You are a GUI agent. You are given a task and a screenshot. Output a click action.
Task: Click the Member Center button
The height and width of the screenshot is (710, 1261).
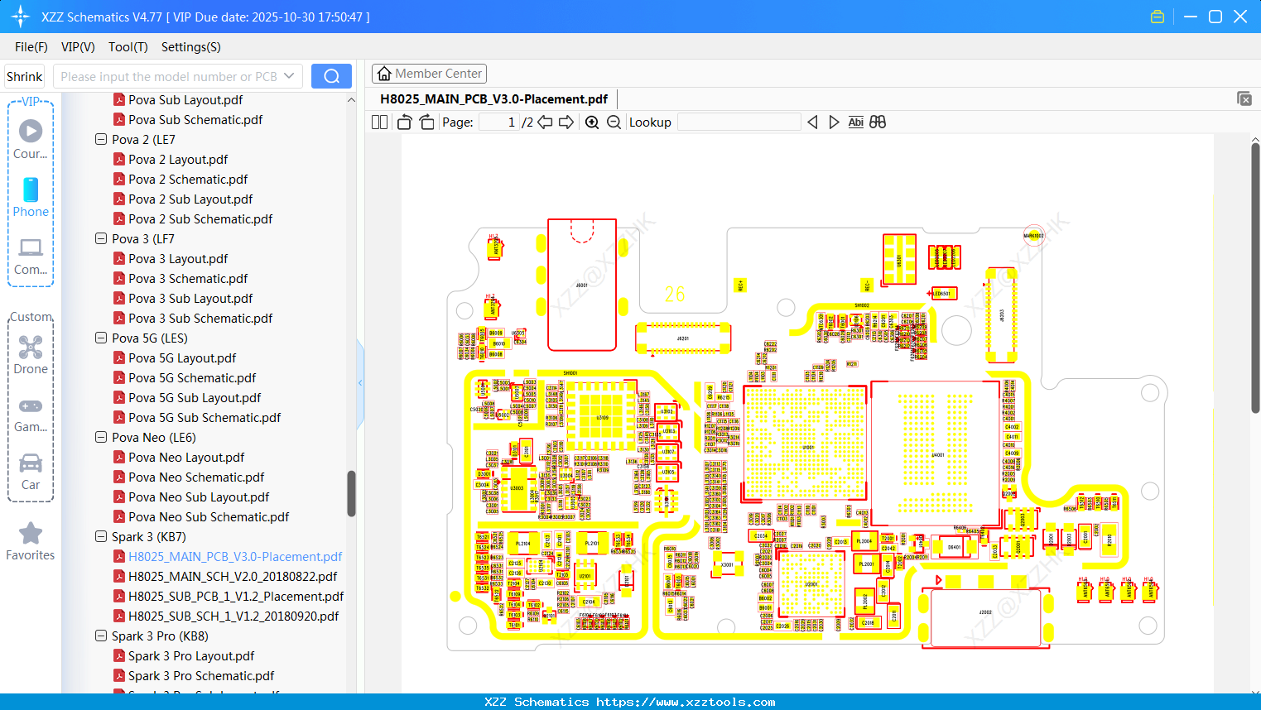tap(429, 73)
